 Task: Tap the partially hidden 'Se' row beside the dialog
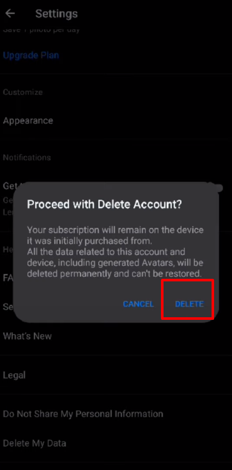tap(8, 306)
